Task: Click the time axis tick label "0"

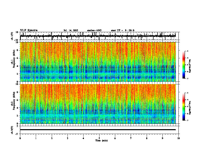Action: tap(20, 138)
